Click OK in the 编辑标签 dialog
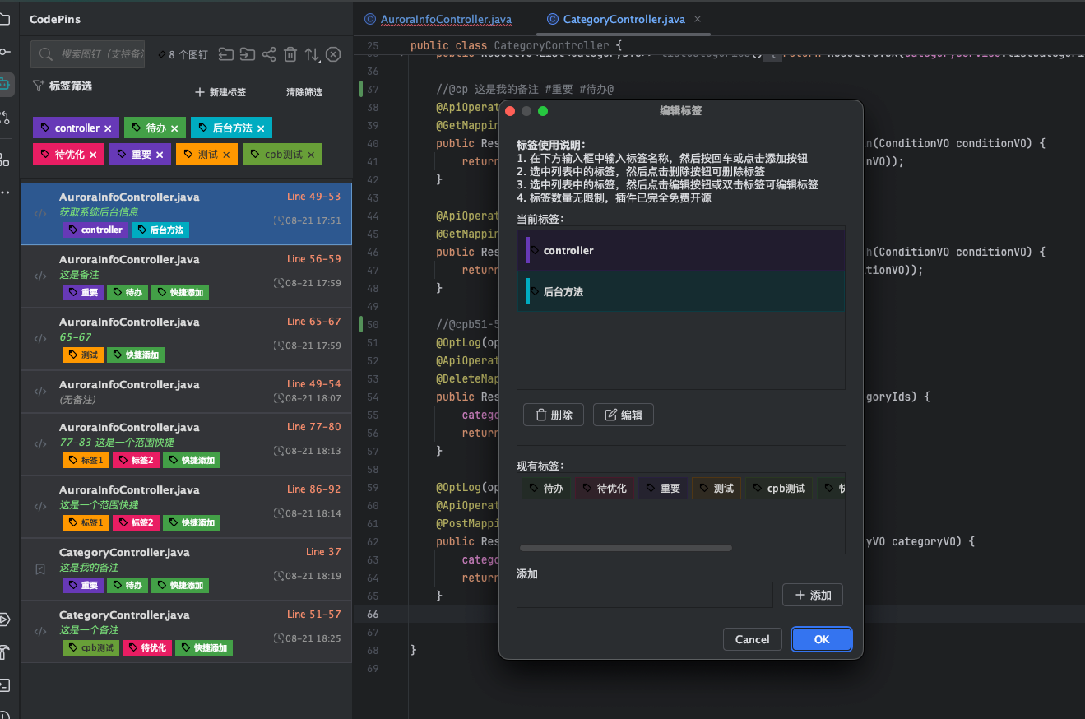 [822, 639]
